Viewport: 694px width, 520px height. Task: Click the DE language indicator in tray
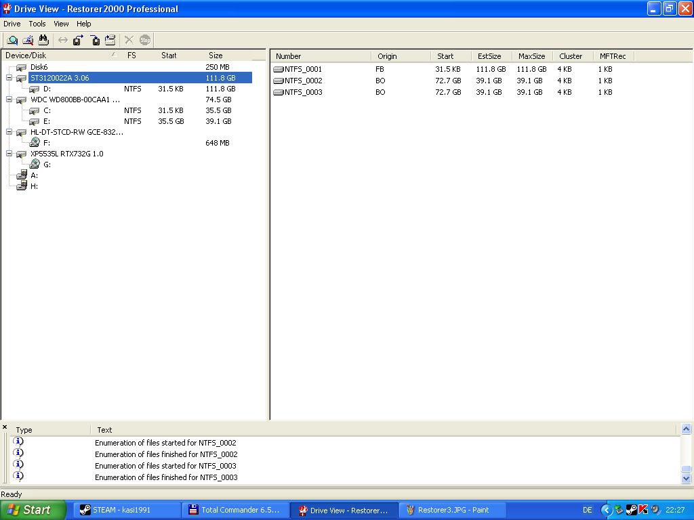tap(588, 510)
